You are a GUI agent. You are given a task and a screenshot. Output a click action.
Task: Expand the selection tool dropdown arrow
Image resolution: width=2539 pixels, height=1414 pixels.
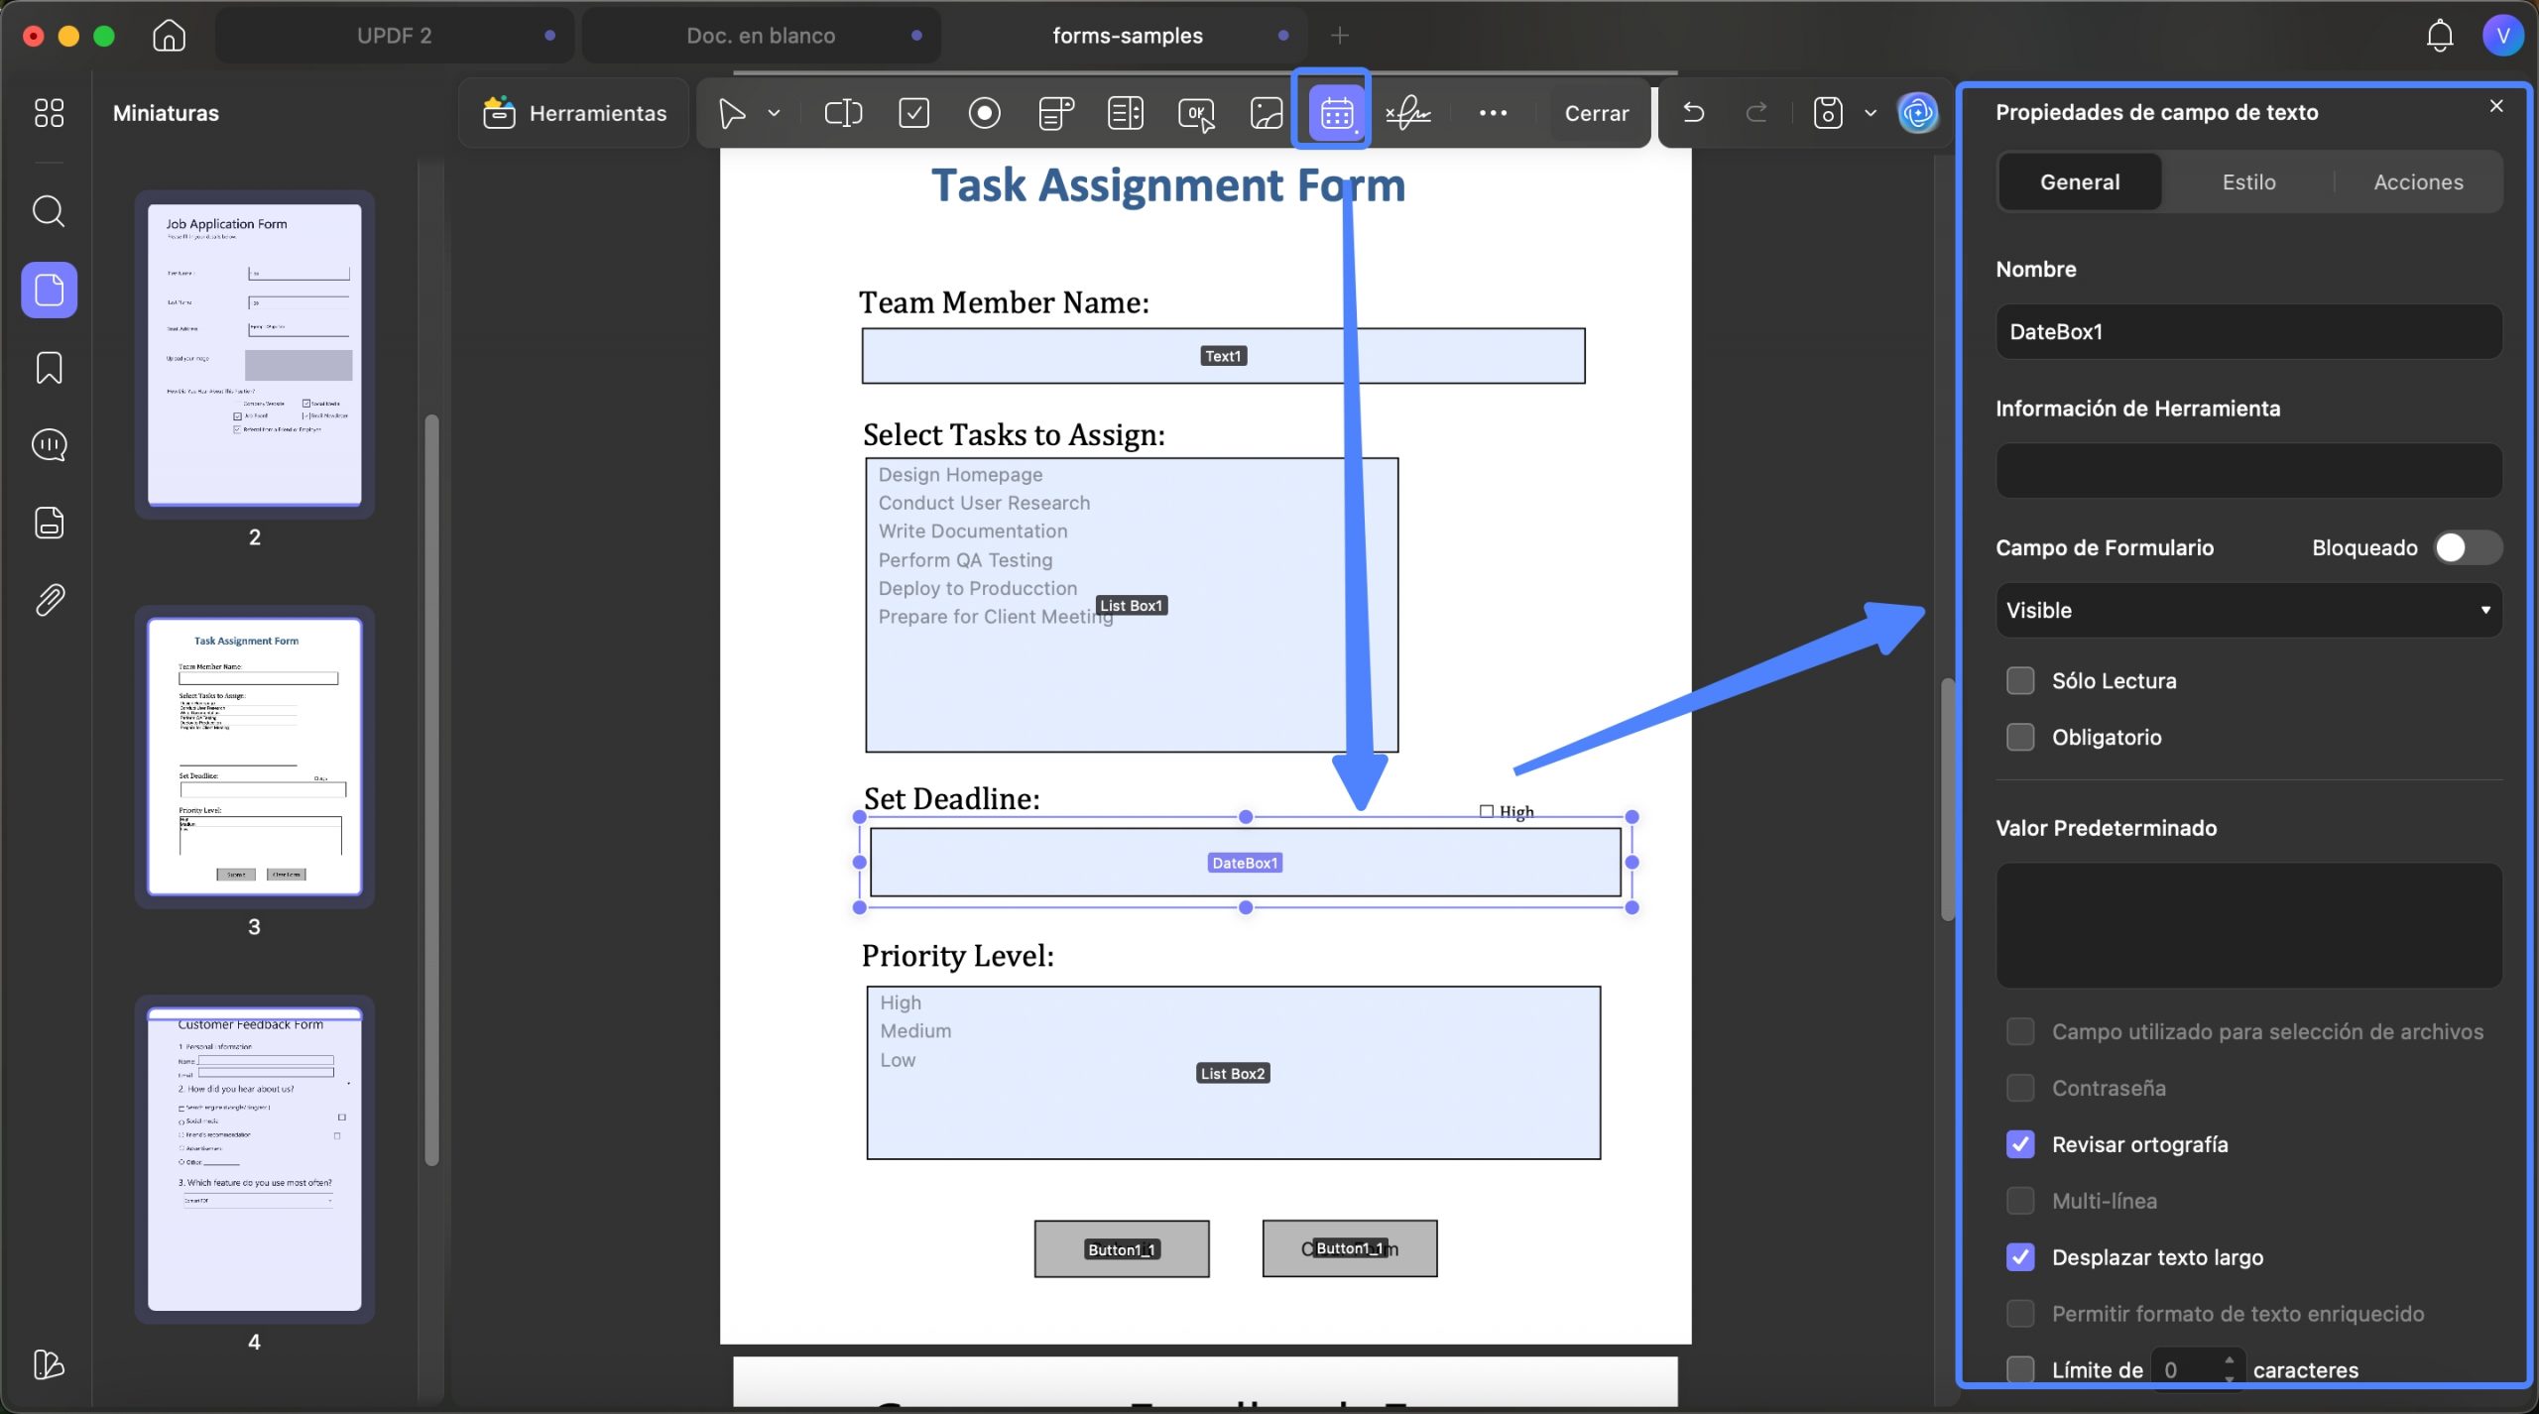pyautogui.click(x=774, y=113)
